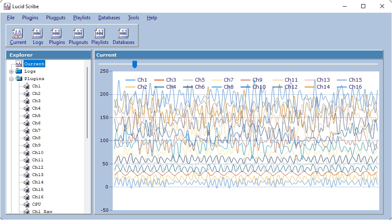Click the Plugins open folder icon
The width and height of the screenshot is (392, 220).
(19, 79)
